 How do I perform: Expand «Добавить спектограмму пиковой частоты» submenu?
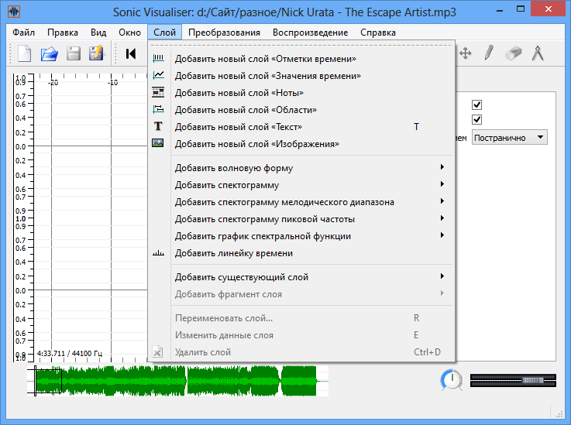[x=301, y=218]
